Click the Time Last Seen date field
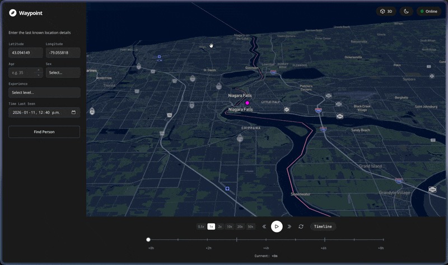Viewport: 448px width, 265px height. pyautogui.click(x=44, y=112)
